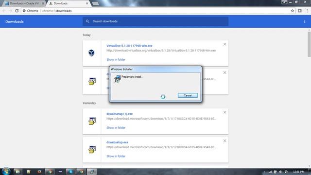Click the Windows Installer dialog icon
Image resolution: width=311 pixels, height=175 pixels.
(117, 79)
